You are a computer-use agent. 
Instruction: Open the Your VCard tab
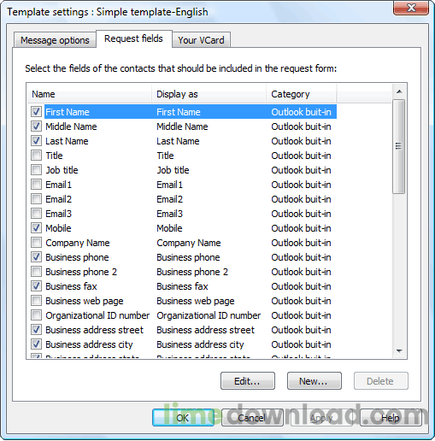pyautogui.click(x=201, y=40)
